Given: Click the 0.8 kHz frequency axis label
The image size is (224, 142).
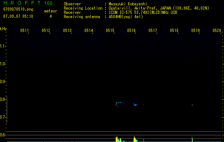Looking at the screenshot, I should point(3,99).
